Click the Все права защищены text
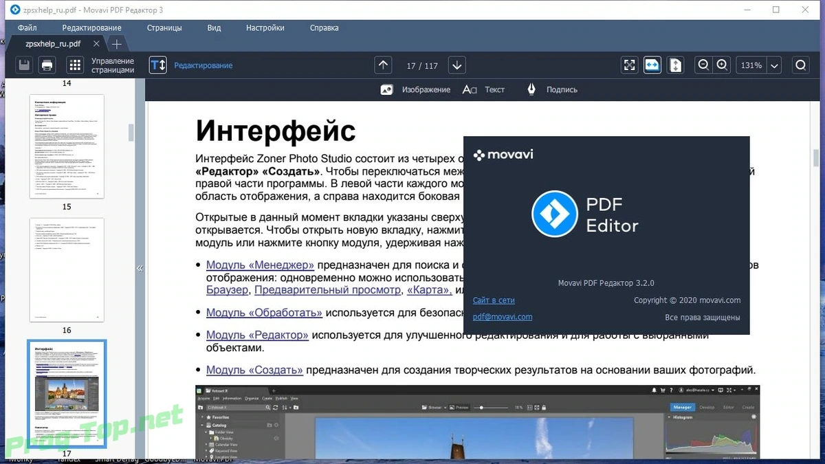The image size is (825, 464). pyautogui.click(x=703, y=318)
